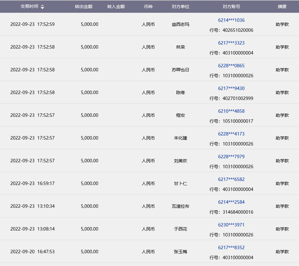Screen dimensions: 299x266
Task: Select the 2022-09-20 16:47:53 transaction time
Action: click(32, 252)
